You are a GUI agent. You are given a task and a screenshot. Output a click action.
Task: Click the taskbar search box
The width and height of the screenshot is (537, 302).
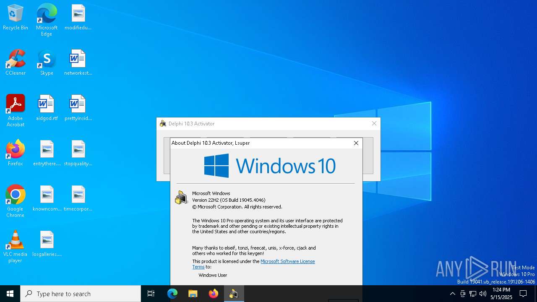81,294
